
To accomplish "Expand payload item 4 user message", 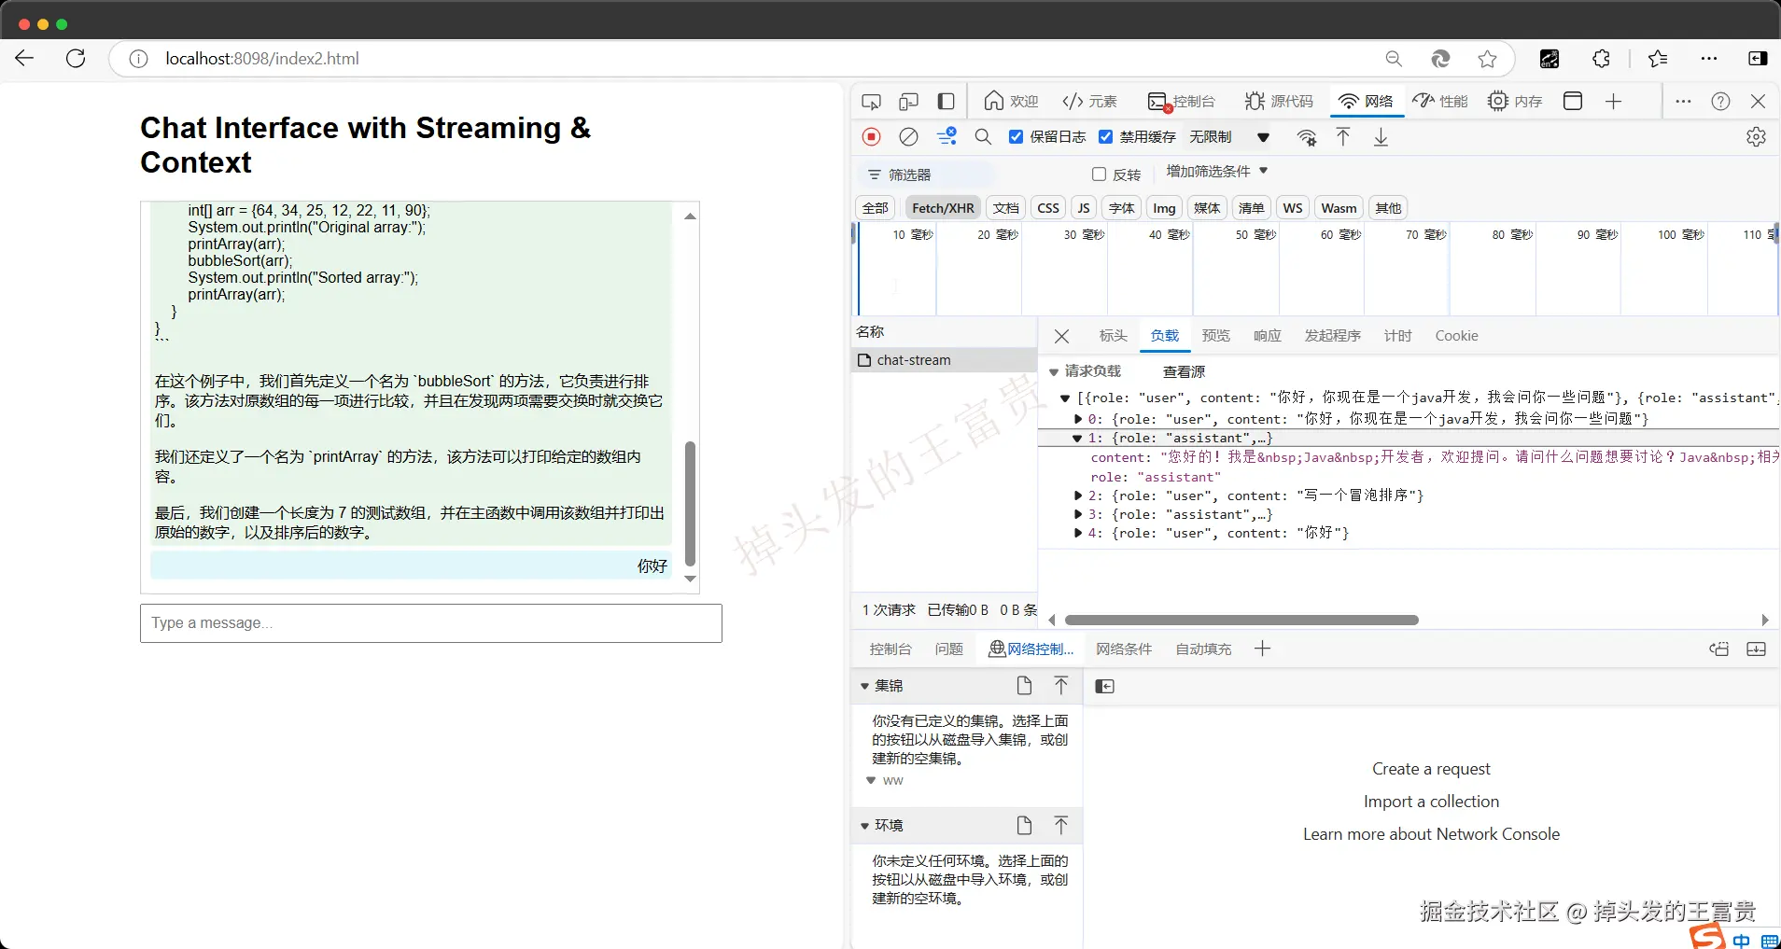I will (1078, 534).
